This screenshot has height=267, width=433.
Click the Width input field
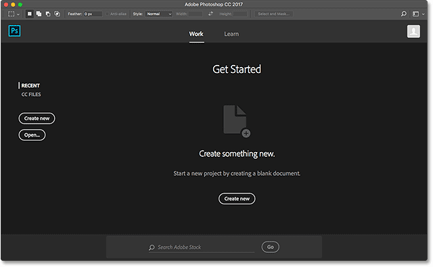(196, 14)
